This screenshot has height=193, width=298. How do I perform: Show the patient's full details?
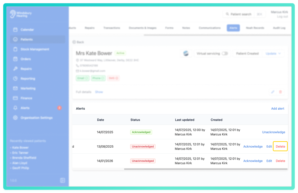point(99,92)
